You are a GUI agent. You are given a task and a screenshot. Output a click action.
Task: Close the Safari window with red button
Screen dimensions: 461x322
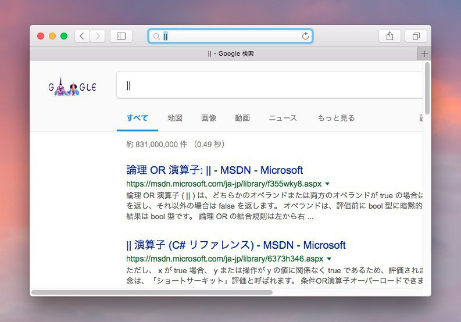click(41, 36)
